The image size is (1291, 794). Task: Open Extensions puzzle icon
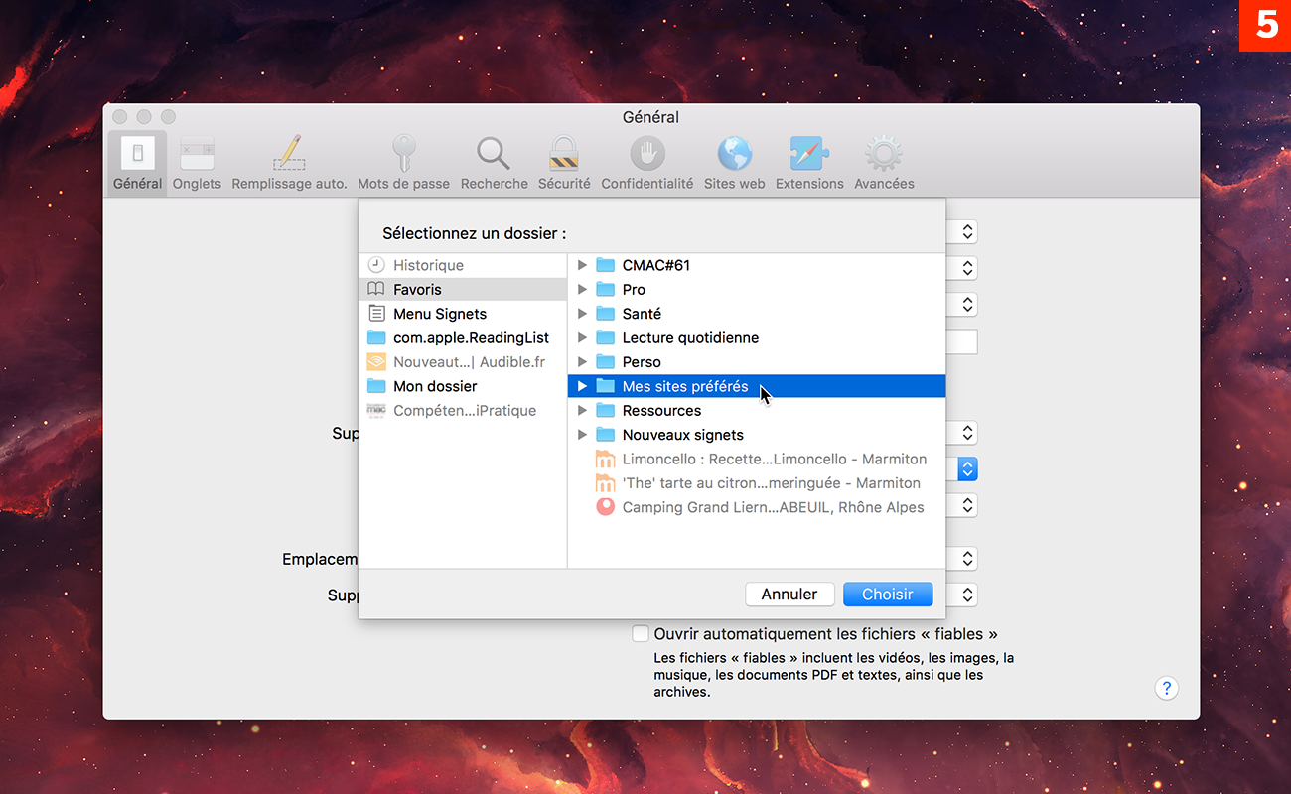[x=809, y=154]
